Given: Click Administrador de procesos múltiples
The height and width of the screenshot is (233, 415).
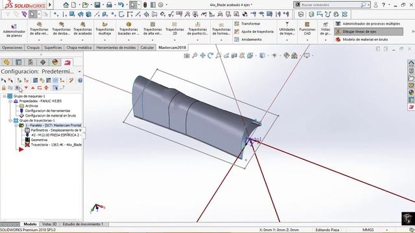Looking at the screenshot, I should (x=368, y=23).
